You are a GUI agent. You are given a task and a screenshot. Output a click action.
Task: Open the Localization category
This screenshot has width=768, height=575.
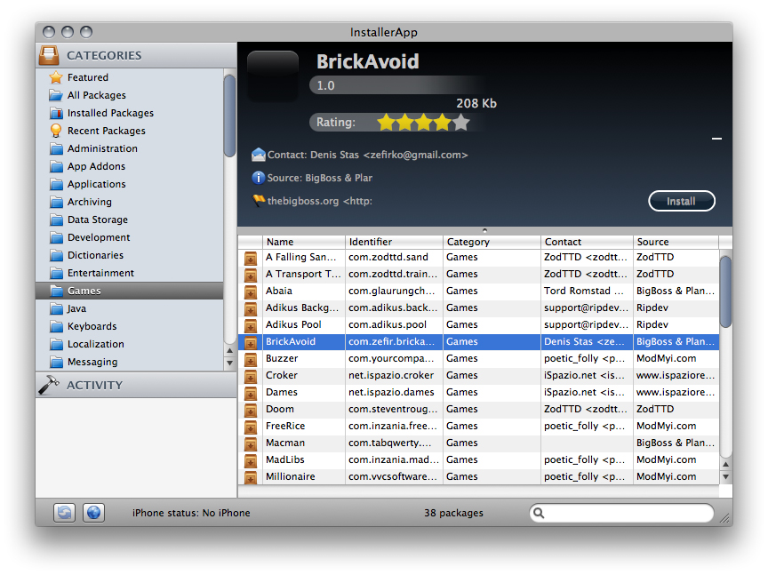pyautogui.click(x=129, y=344)
